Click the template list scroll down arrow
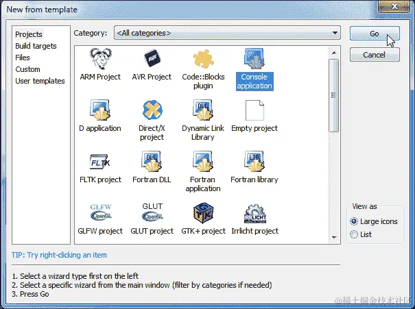The width and height of the screenshot is (415, 309). [334, 237]
